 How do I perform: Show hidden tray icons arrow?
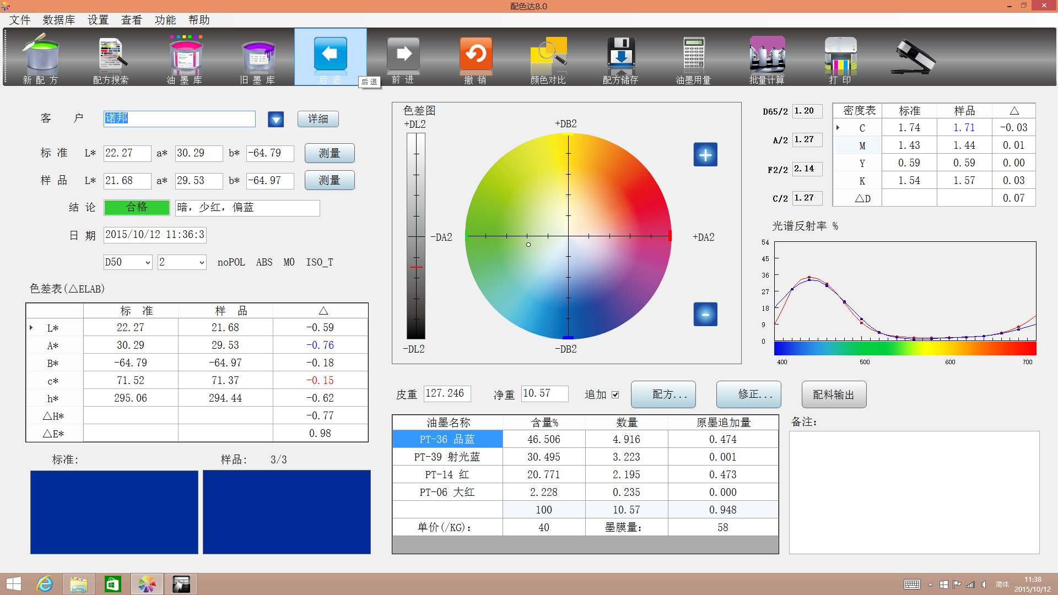coord(930,585)
